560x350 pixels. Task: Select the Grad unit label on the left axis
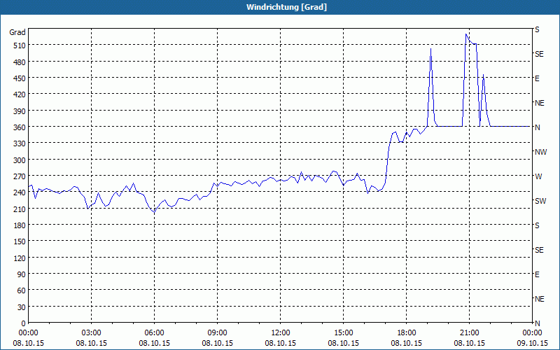(17, 32)
